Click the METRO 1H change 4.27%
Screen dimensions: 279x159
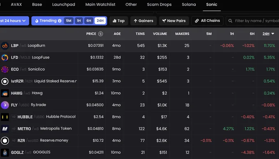(x=229, y=129)
